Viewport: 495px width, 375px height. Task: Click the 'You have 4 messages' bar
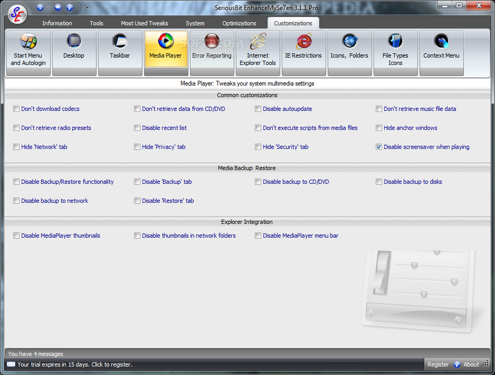pyautogui.click(x=247, y=354)
